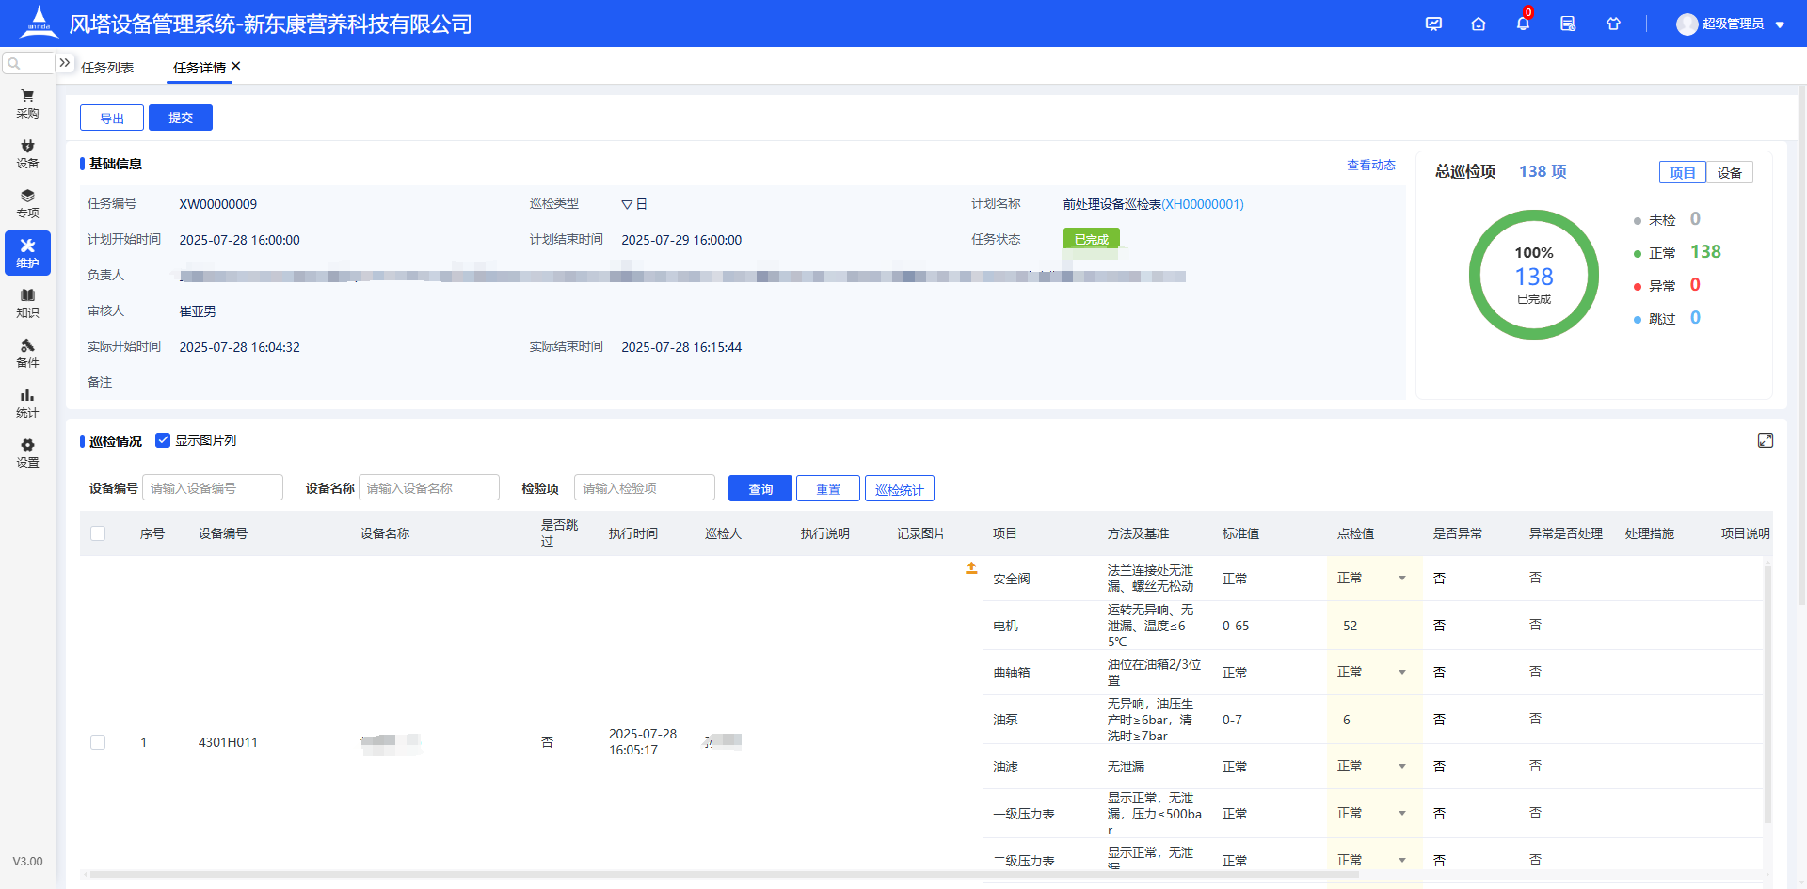Open the 安全阀 点检值 dropdown
1807x889 pixels.
tap(1402, 578)
